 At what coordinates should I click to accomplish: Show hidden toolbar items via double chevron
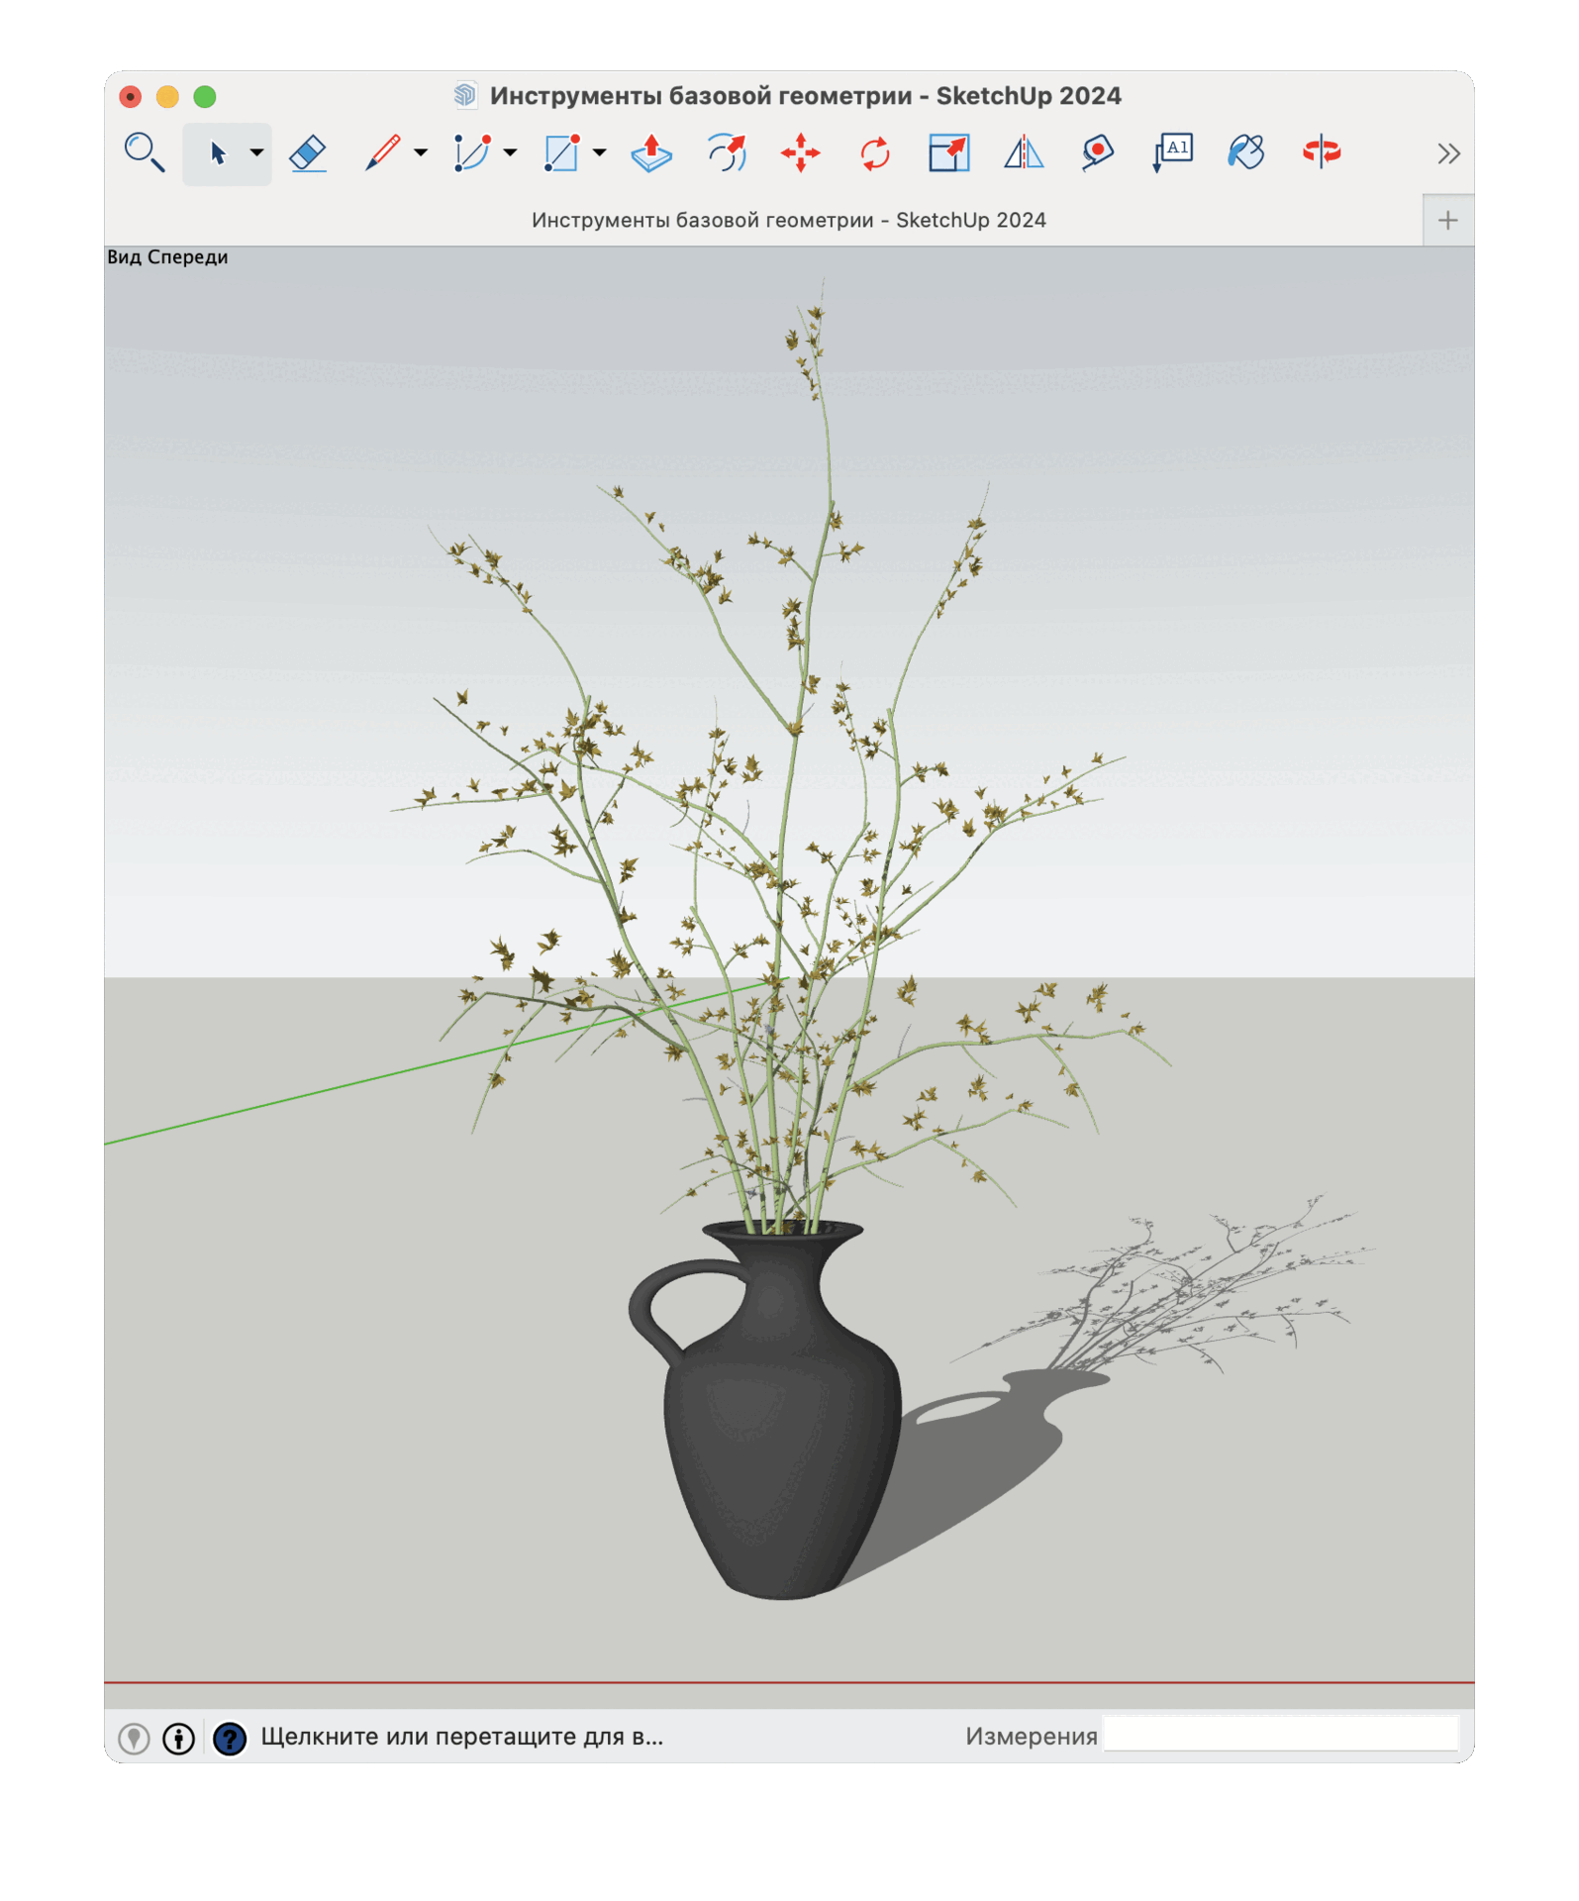(1448, 153)
